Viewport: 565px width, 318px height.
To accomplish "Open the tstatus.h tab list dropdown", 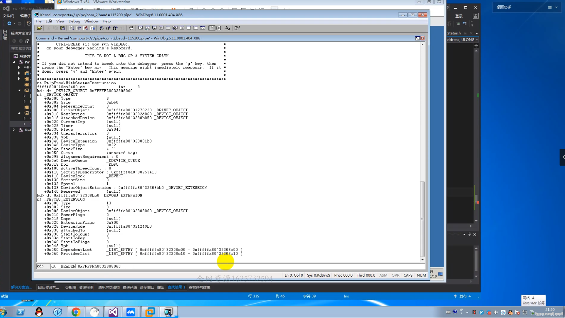I will point(477,33).
